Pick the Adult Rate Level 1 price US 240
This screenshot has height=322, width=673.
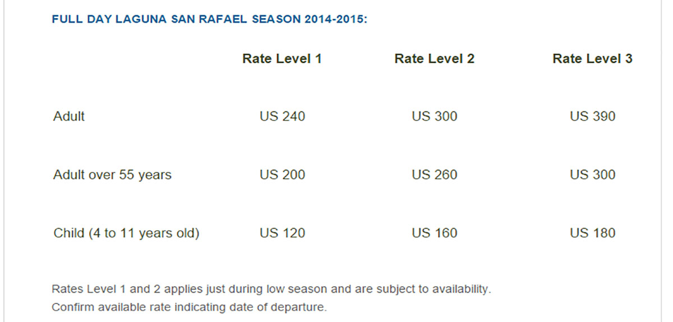tap(282, 116)
